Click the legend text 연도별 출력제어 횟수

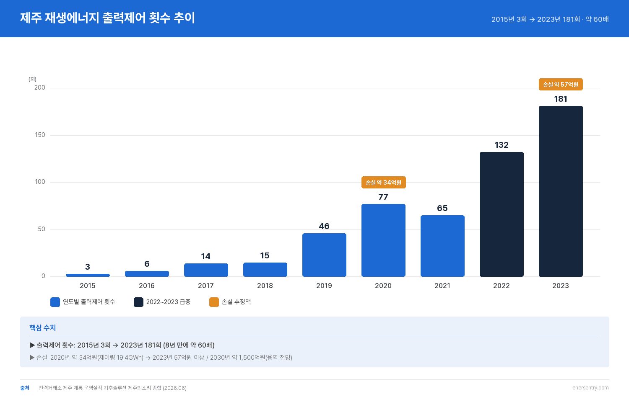click(x=89, y=302)
